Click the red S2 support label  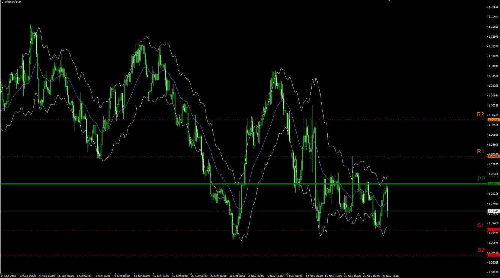tap(480, 250)
